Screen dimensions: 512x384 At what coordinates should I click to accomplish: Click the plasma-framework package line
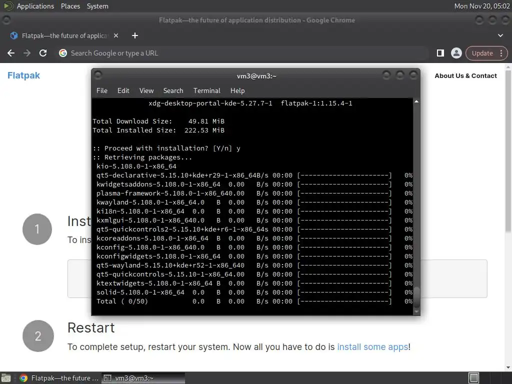[x=254, y=193]
